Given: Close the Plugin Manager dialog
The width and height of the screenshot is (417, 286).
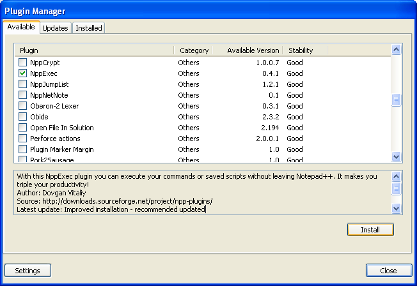Looking at the screenshot, I should 389,271.
